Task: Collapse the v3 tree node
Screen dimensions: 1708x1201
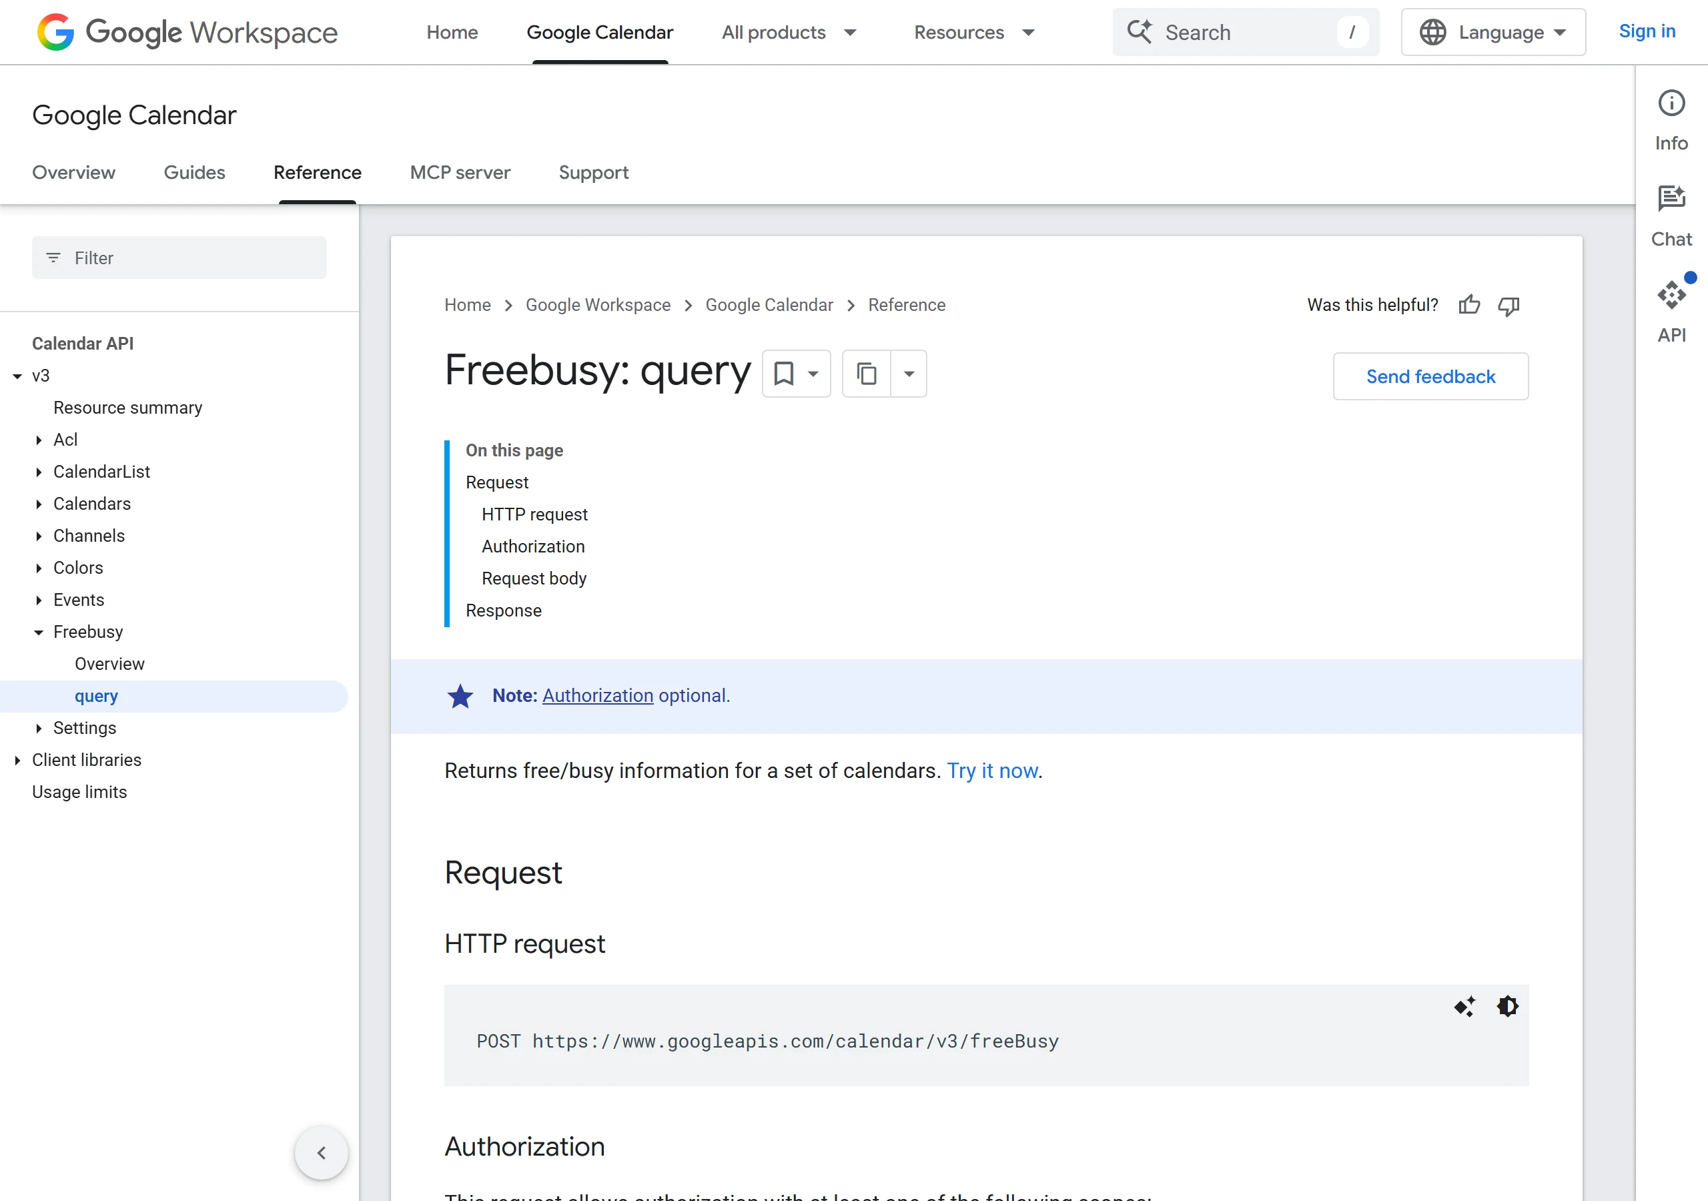Action: [18, 376]
